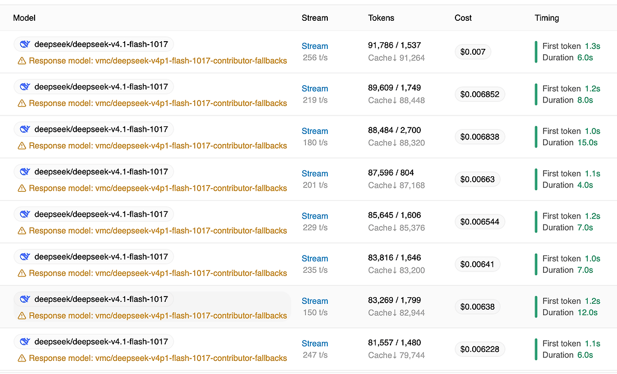Click the "Duration 15.0s" timing text
617x374 pixels.
point(570,143)
